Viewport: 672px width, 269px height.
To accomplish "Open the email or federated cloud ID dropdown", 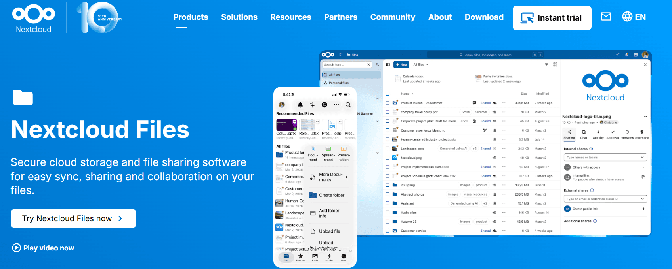I will tap(605, 199).
